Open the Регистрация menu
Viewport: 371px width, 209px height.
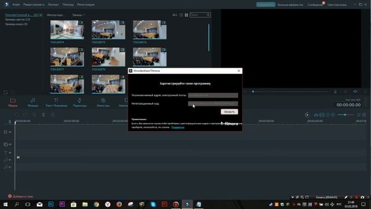(86, 5)
